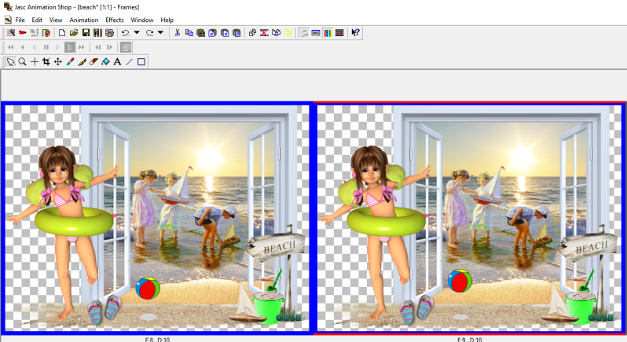Select the Flood Fill tool
627x342 pixels.
[105, 61]
